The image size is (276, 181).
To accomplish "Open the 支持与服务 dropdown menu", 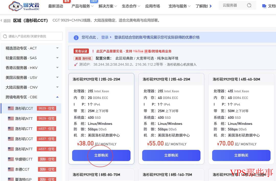I will point(179,6).
